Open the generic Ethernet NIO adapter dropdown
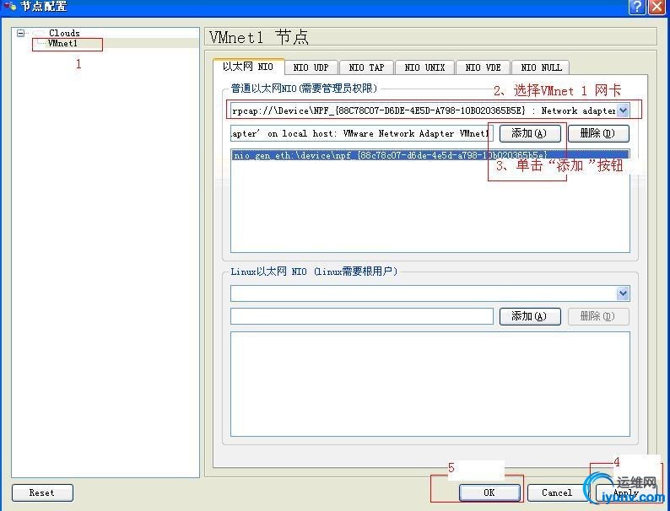Screen dimensions: 670x511 (x=623, y=110)
